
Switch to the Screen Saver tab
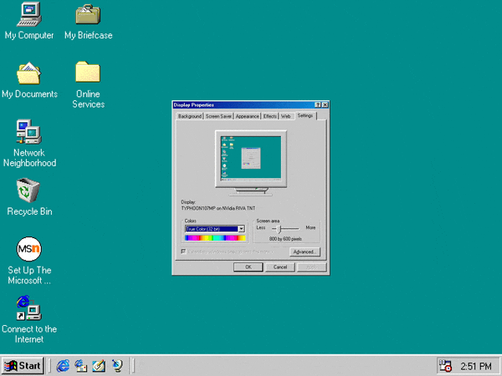pos(219,116)
